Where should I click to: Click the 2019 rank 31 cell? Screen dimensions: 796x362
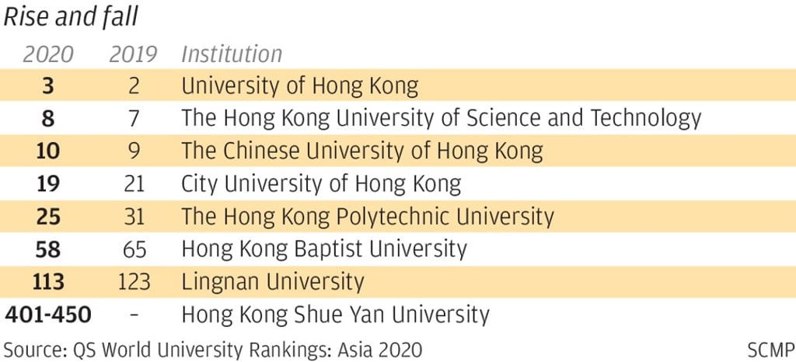pos(133,216)
